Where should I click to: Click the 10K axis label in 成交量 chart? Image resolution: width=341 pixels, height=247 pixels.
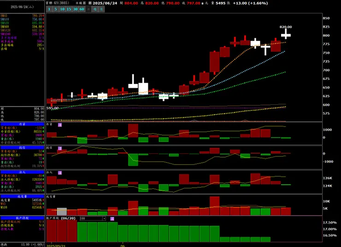coord(326,201)
